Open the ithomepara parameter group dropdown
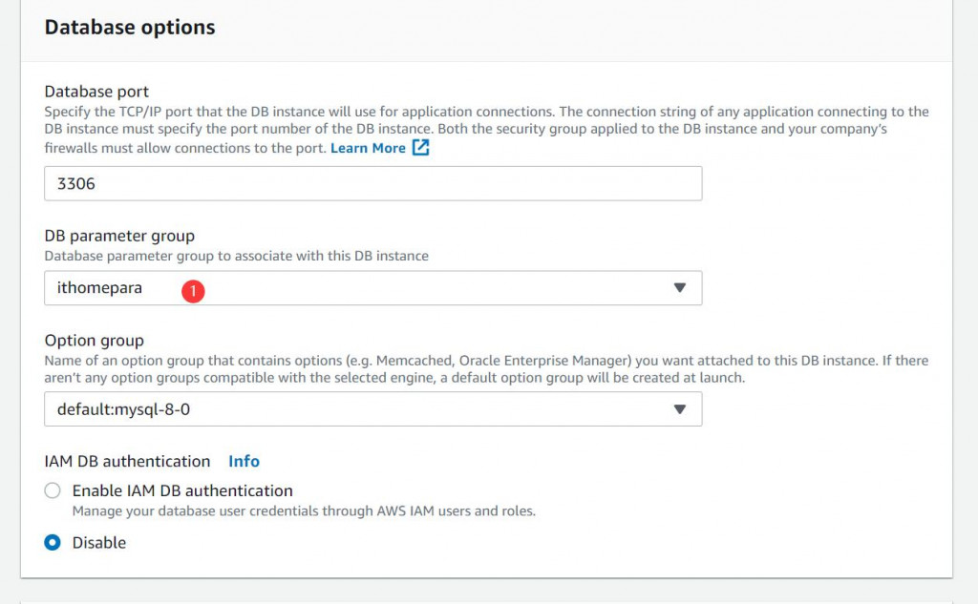 (372, 288)
